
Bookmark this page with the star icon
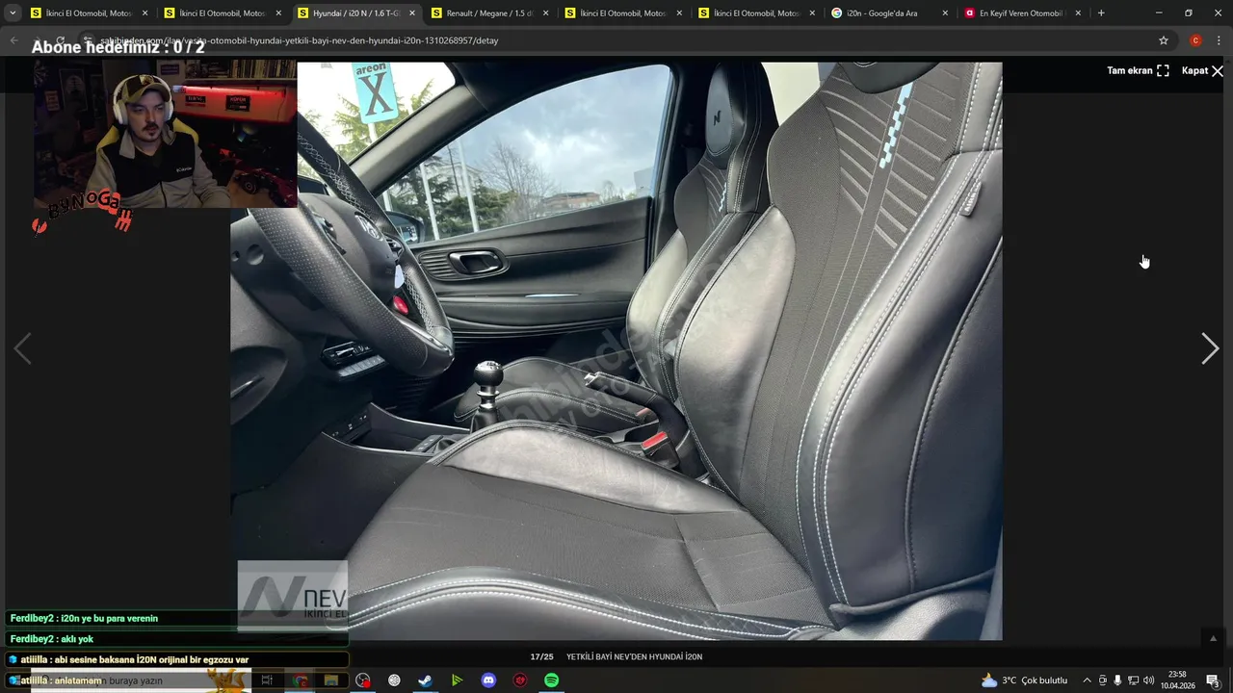(x=1164, y=40)
